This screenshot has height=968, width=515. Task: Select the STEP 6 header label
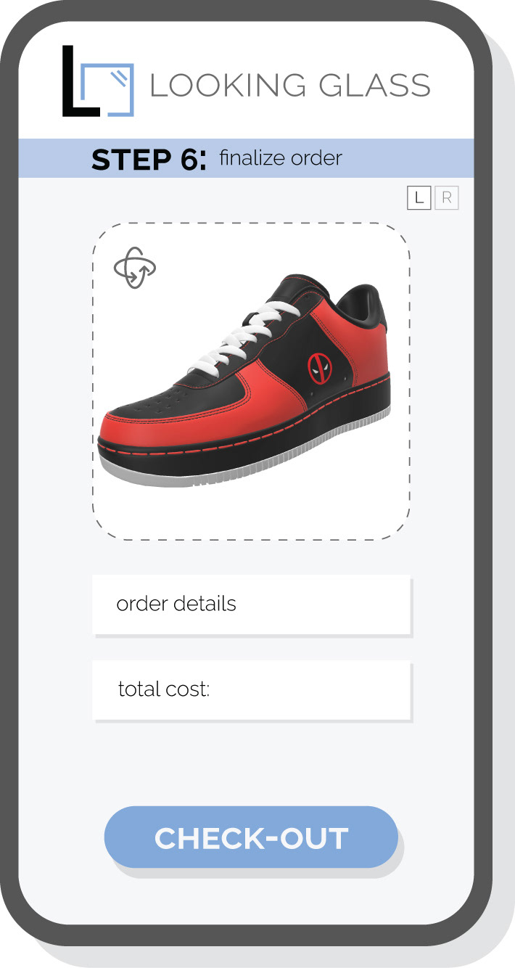click(149, 160)
